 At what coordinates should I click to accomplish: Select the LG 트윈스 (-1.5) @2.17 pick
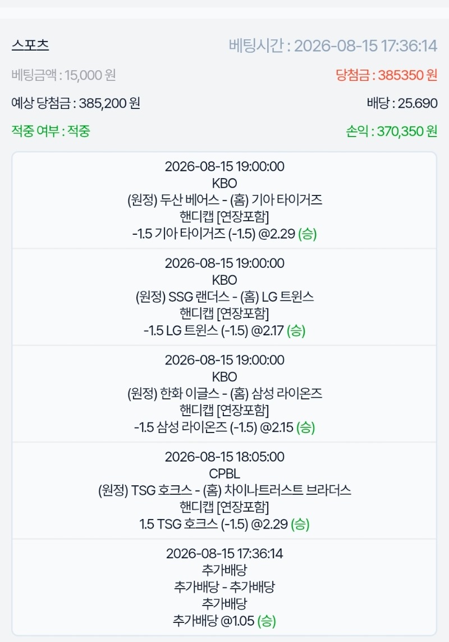coord(224,330)
